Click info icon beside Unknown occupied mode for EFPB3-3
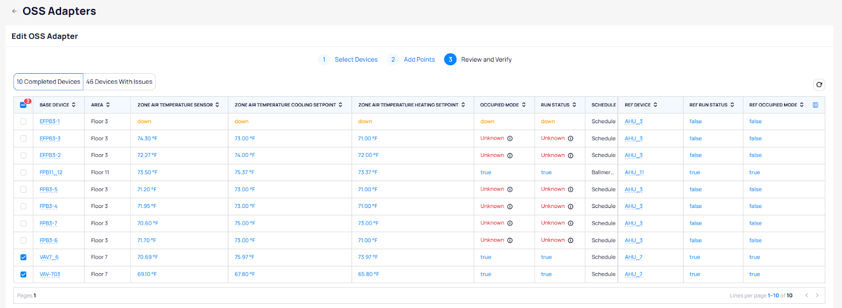Image resolution: width=842 pixels, height=308 pixels. 510,138
